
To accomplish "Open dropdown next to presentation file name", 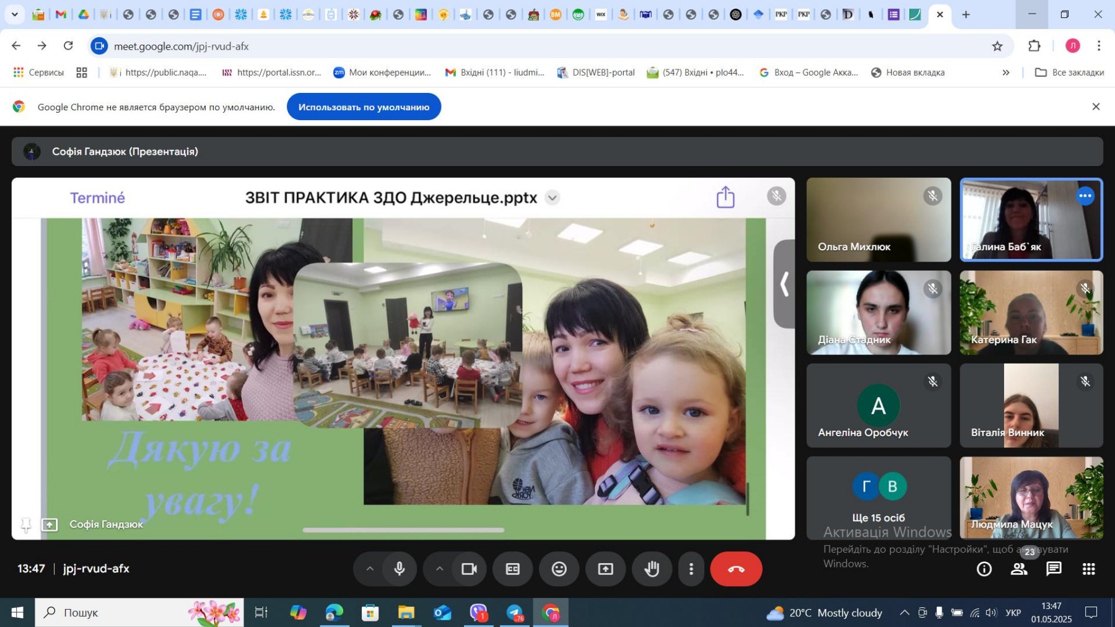I will (552, 198).
